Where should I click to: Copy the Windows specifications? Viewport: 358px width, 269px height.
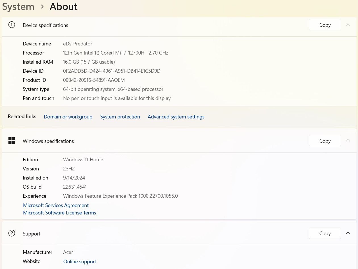[x=325, y=141]
